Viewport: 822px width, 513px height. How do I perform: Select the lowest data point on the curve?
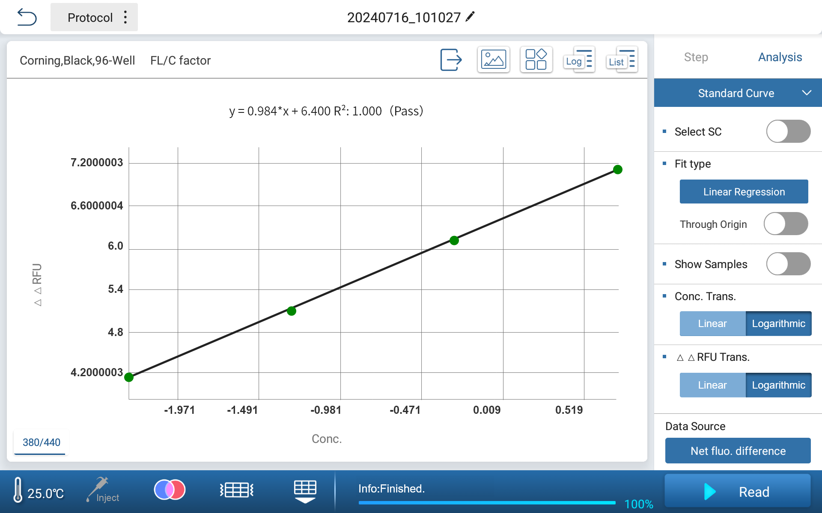[129, 377]
